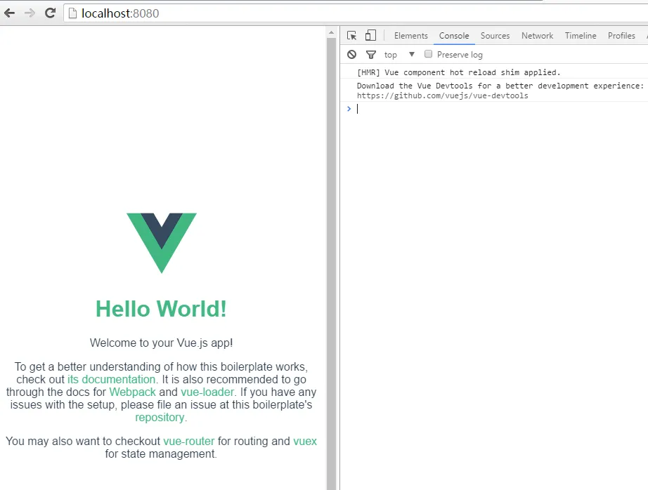Image resolution: width=648 pixels, height=490 pixels.
Task: Click the 'Welcome to your Vue.js app!' text
Action: point(161,343)
